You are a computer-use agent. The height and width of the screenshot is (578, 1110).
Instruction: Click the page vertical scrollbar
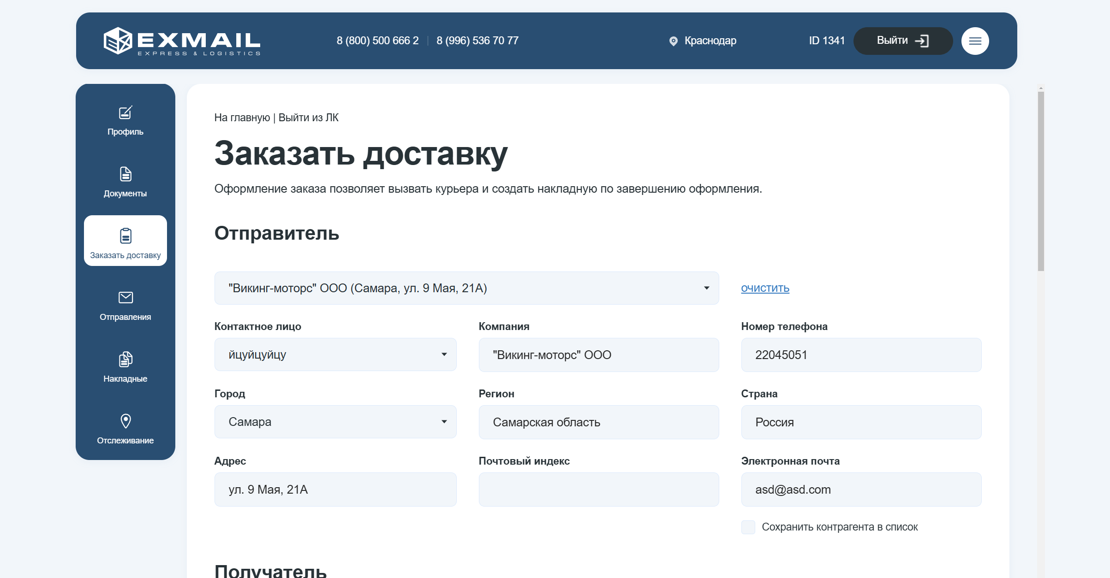[1041, 182]
